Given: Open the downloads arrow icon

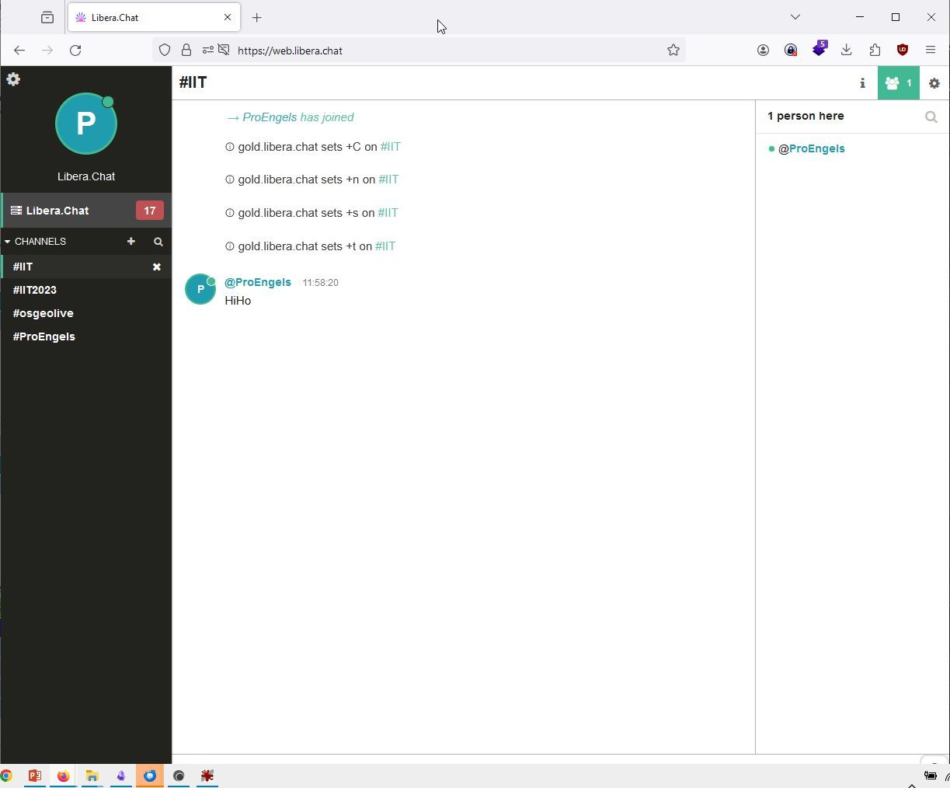Looking at the screenshot, I should 847,51.
